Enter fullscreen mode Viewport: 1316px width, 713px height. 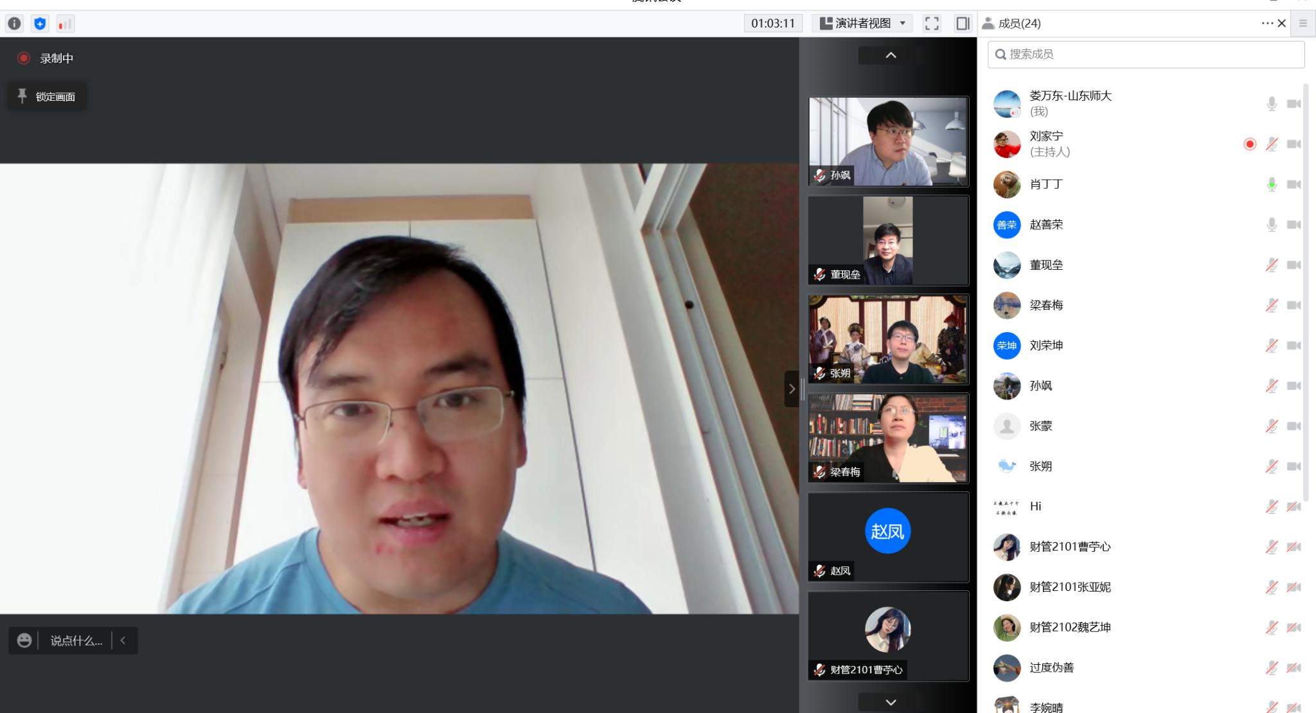[x=932, y=24]
